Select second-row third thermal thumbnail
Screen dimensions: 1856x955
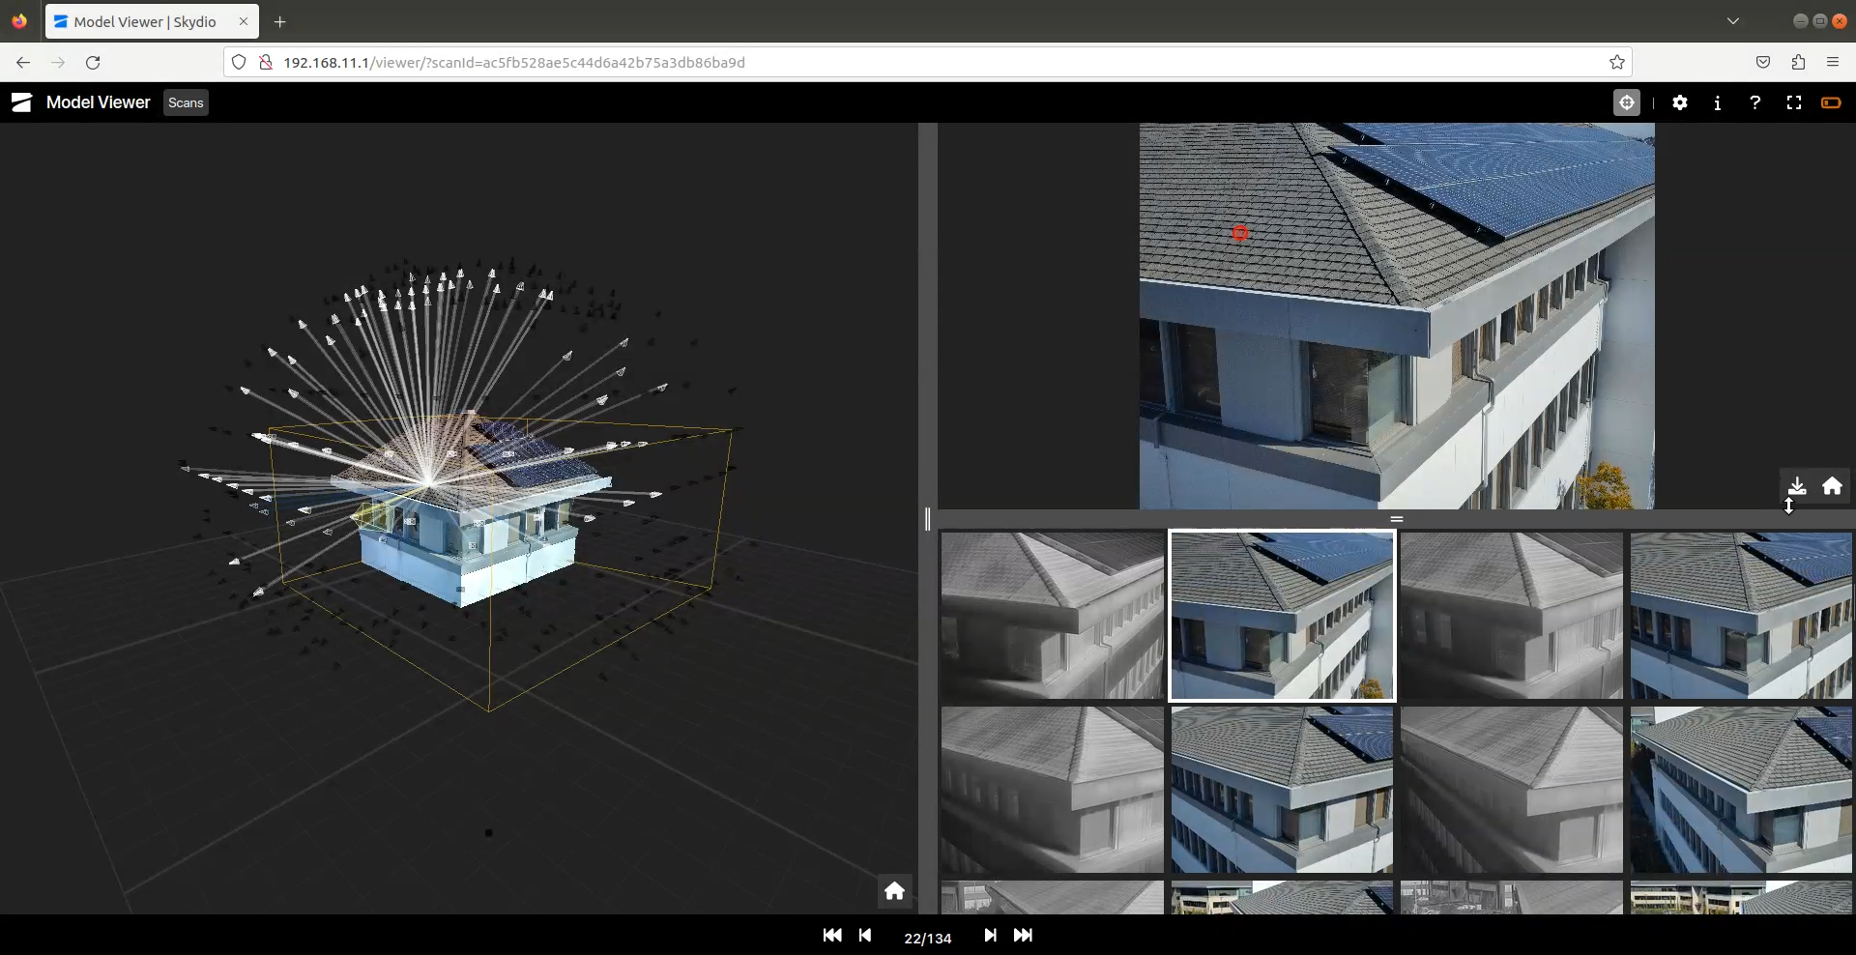coord(1512,790)
